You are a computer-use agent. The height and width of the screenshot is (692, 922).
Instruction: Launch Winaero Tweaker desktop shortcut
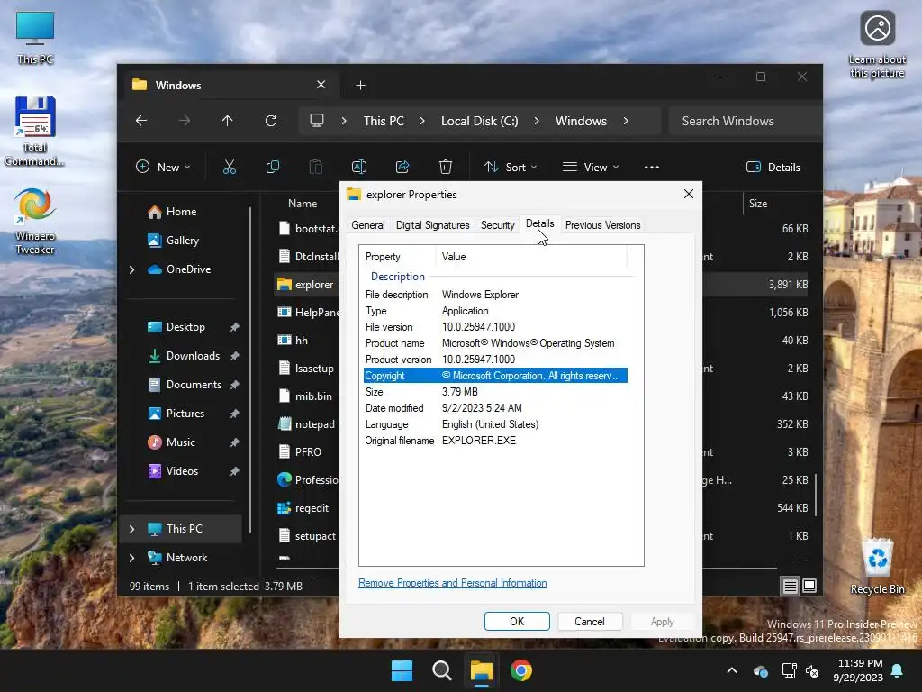tap(35, 222)
